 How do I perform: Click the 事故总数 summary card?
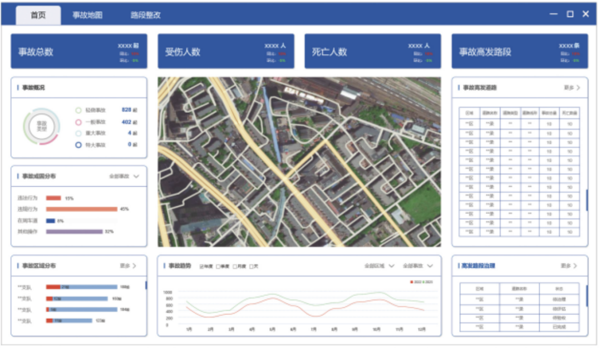pyautogui.click(x=78, y=52)
